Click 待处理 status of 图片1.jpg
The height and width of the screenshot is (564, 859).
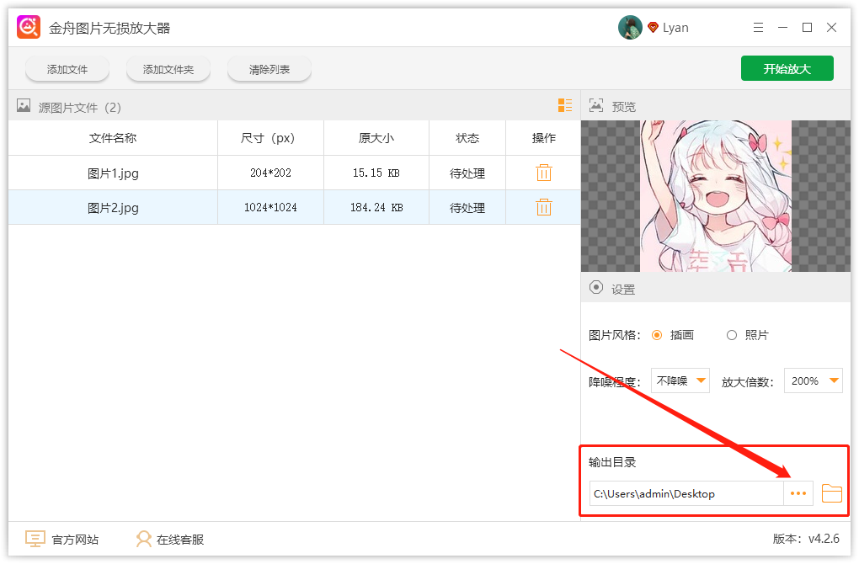point(467,173)
